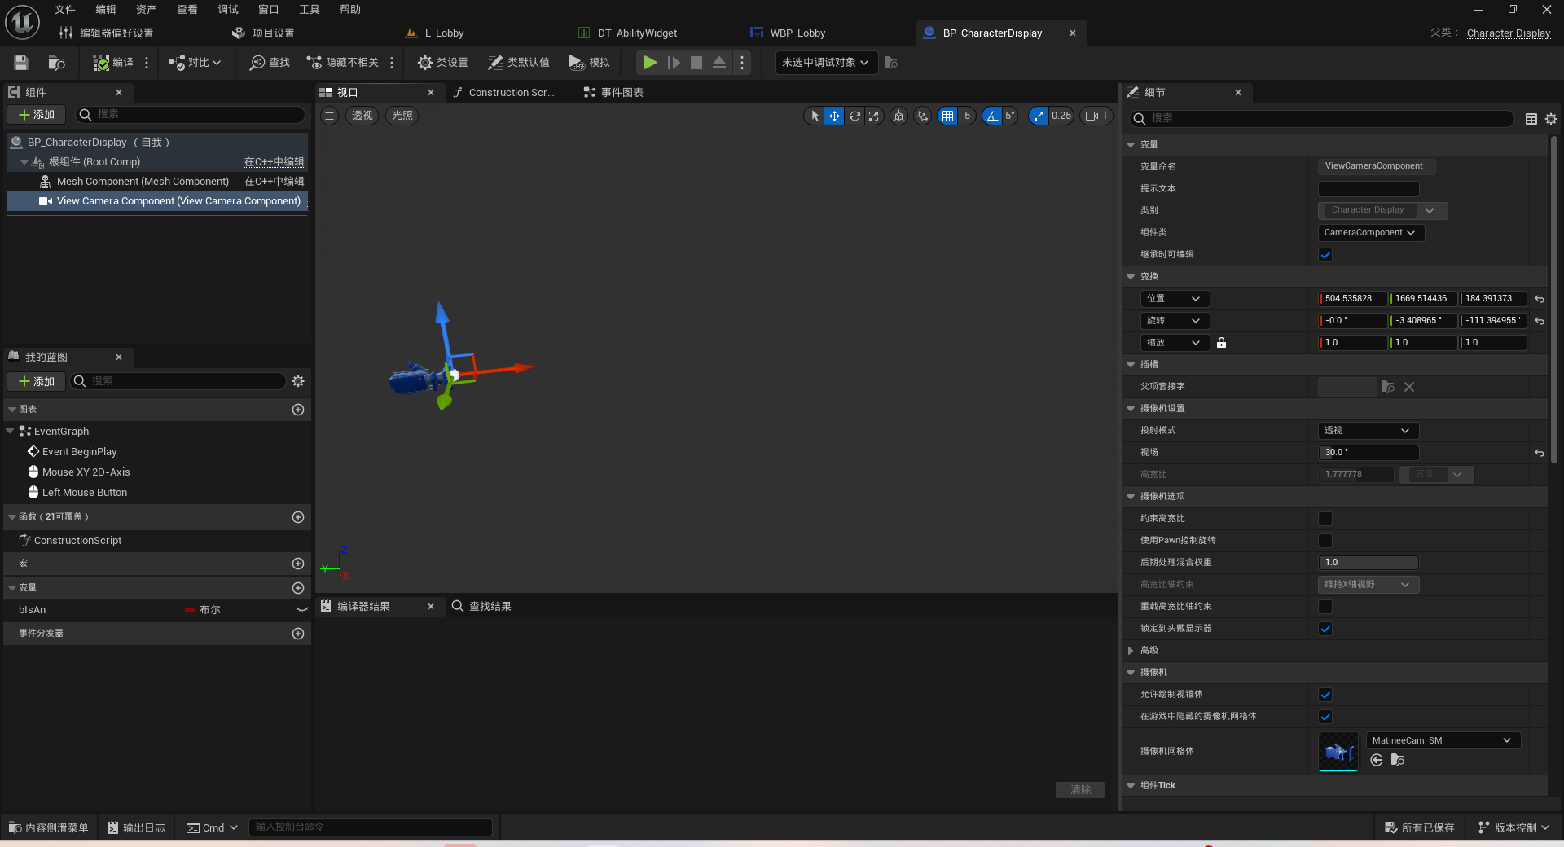The width and height of the screenshot is (1564, 847).
Task: Open 旋转 rotation type dropdown
Action: 1175,321
